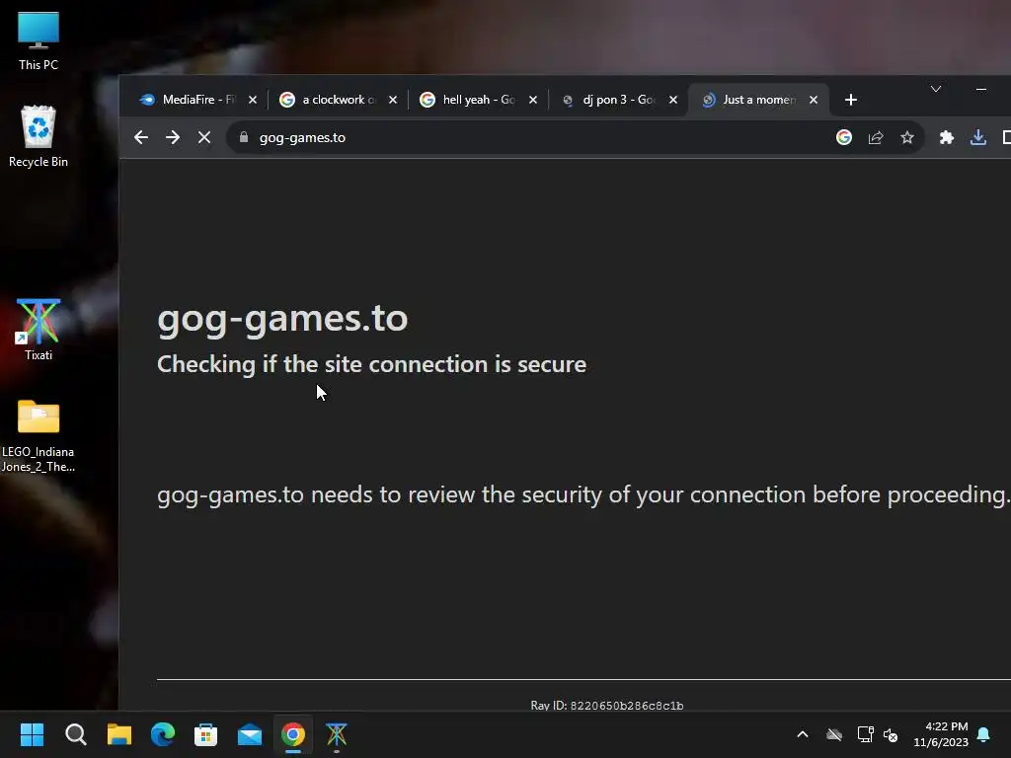
Task: Open Mail app from taskbar
Action: tap(250, 734)
